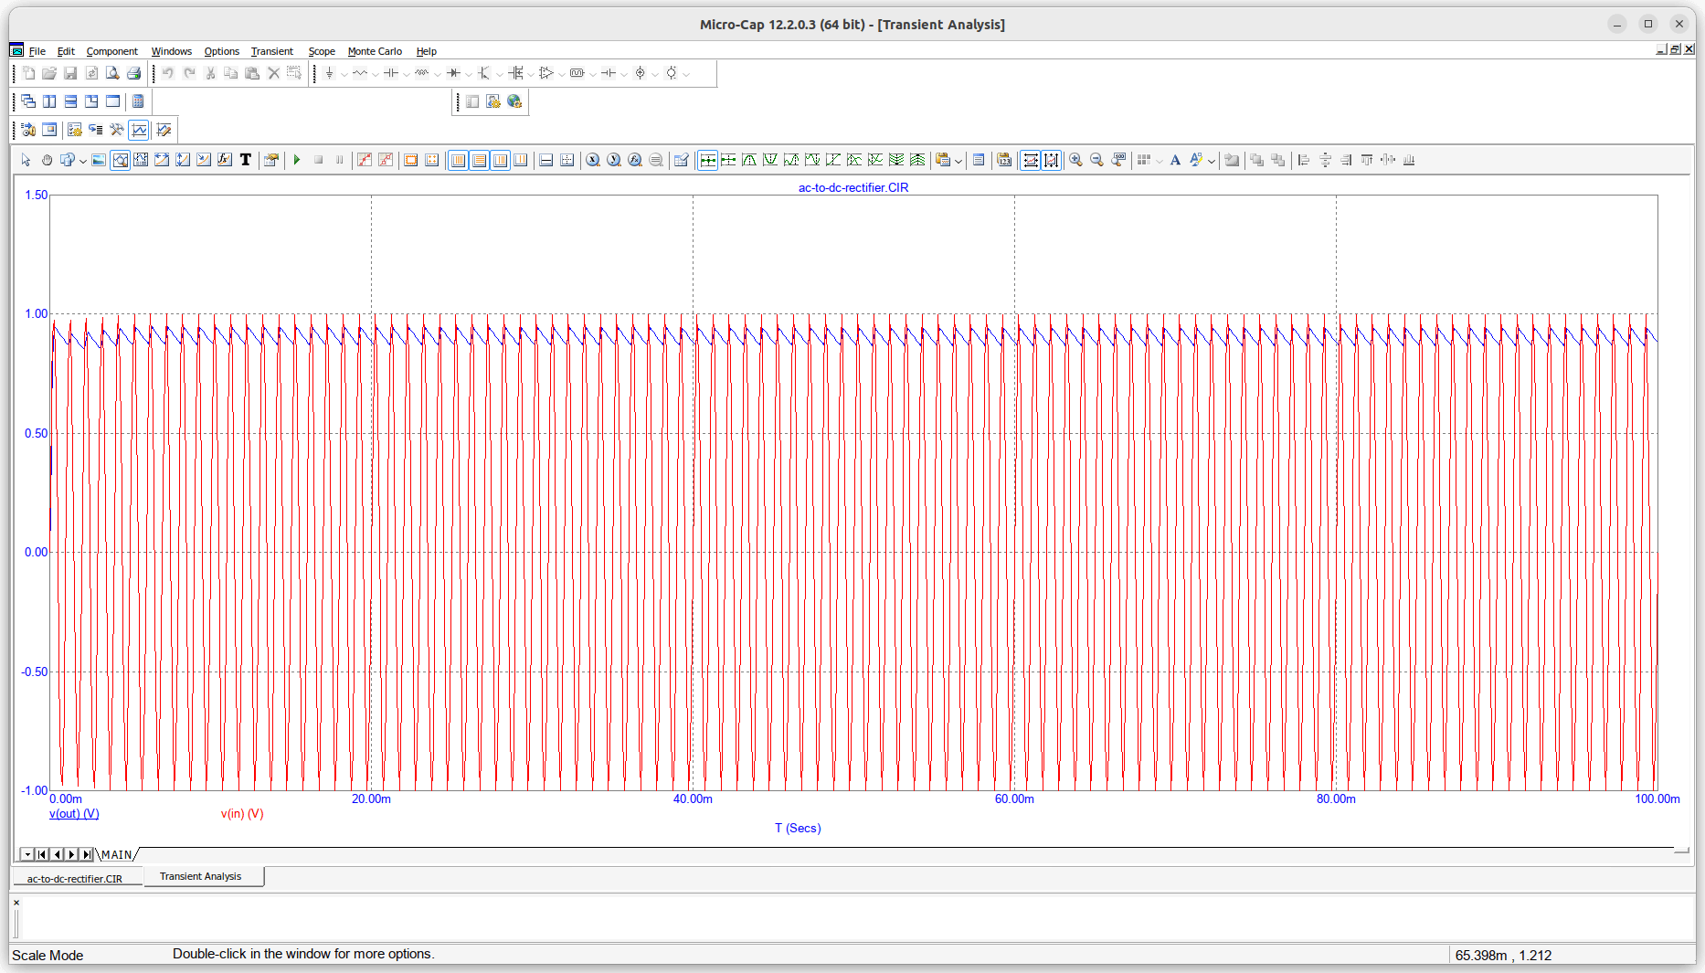Screen dimensions: 1705x973
Task: Select the inductor component icon
Action: [x=422, y=73]
